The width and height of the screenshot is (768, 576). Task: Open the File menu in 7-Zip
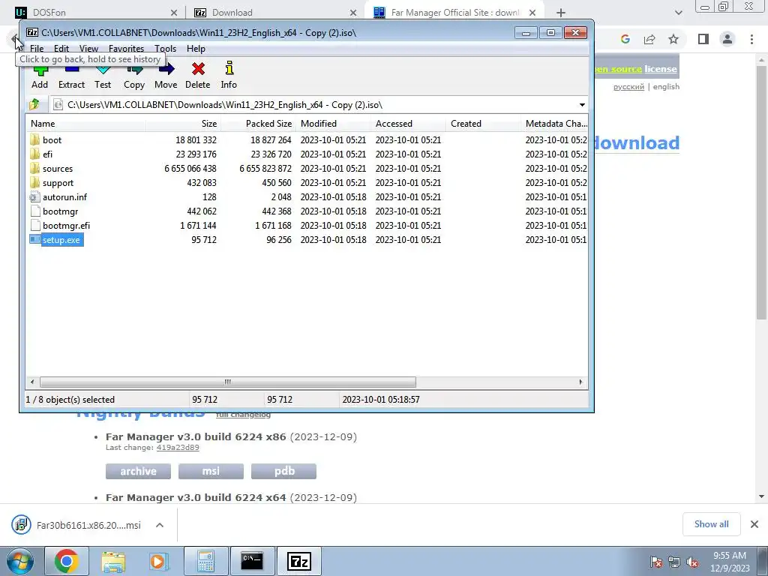pos(37,49)
